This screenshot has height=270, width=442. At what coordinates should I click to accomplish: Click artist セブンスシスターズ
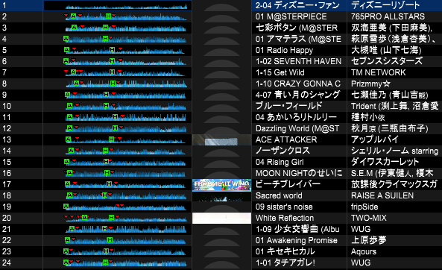(387, 61)
